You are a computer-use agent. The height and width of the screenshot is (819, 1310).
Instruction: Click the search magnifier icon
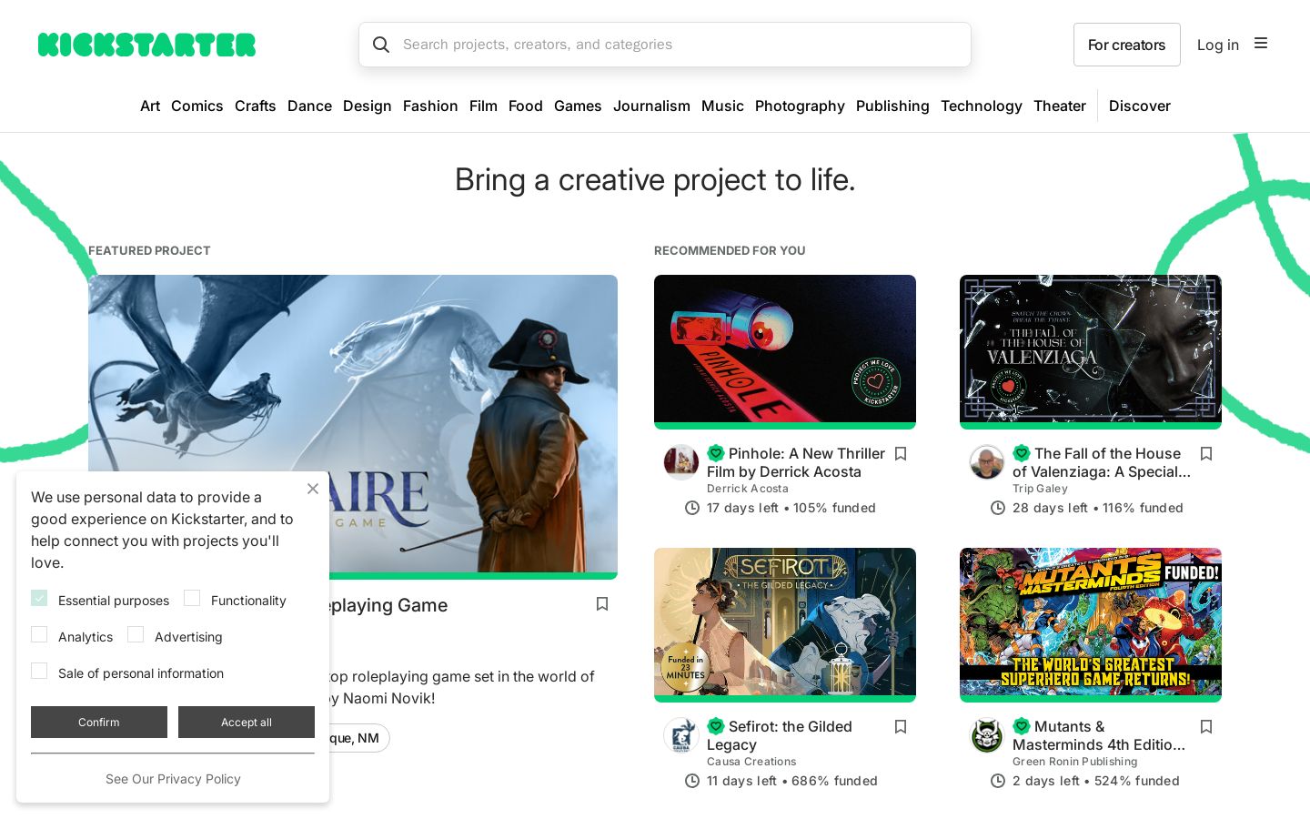(x=381, y=45)
